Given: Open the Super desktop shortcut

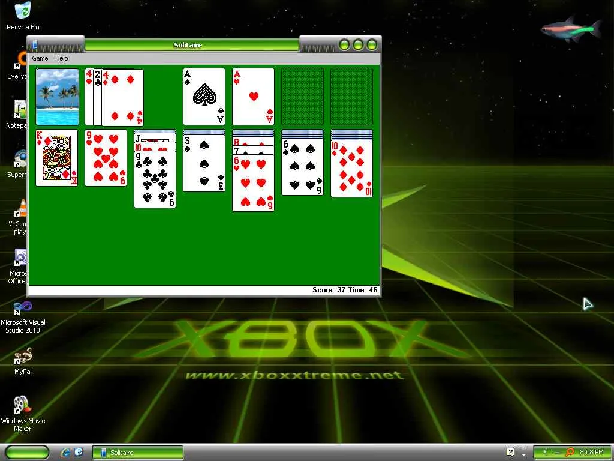Looking at the screenshot, I should [x=18, y=164].
